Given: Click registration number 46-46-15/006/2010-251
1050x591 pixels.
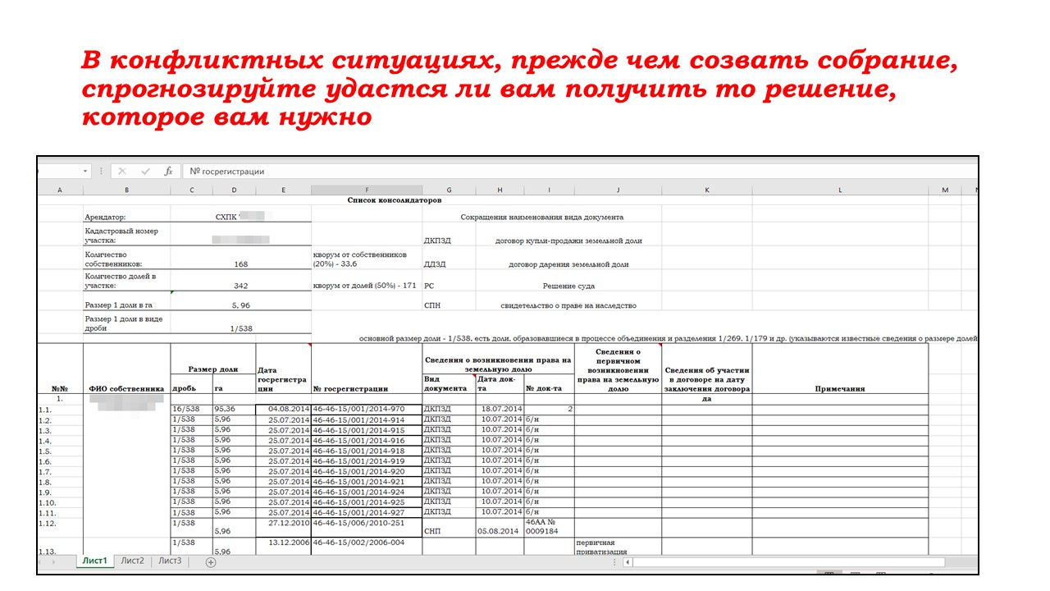Looking at the screenshot, I should pos(367,527).
